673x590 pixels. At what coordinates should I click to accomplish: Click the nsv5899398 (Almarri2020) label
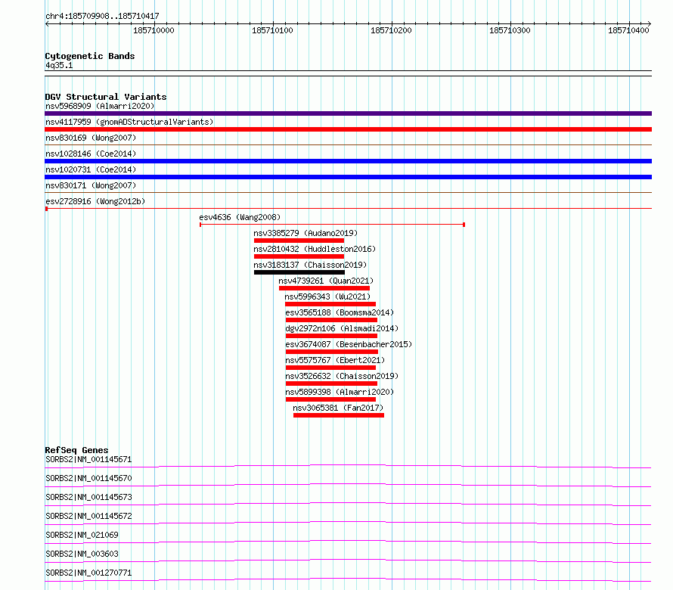coord(340,392)
